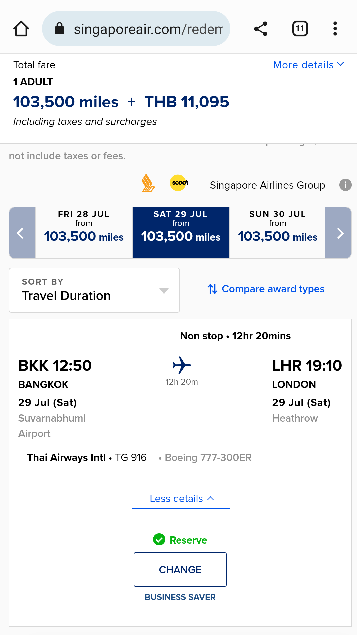Click the CHANGE button
This screenshot has height=635, width=357.
180,569
